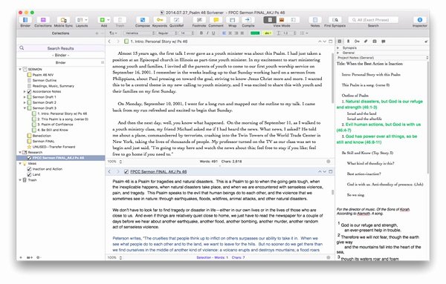Show Comments and Footnotes in inspector

pyautogui.click(x=384, y=42)
